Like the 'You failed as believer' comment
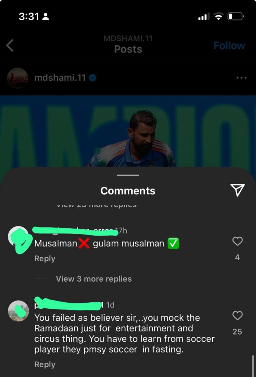Screen dimensions: 256x377 pos(238,316)
